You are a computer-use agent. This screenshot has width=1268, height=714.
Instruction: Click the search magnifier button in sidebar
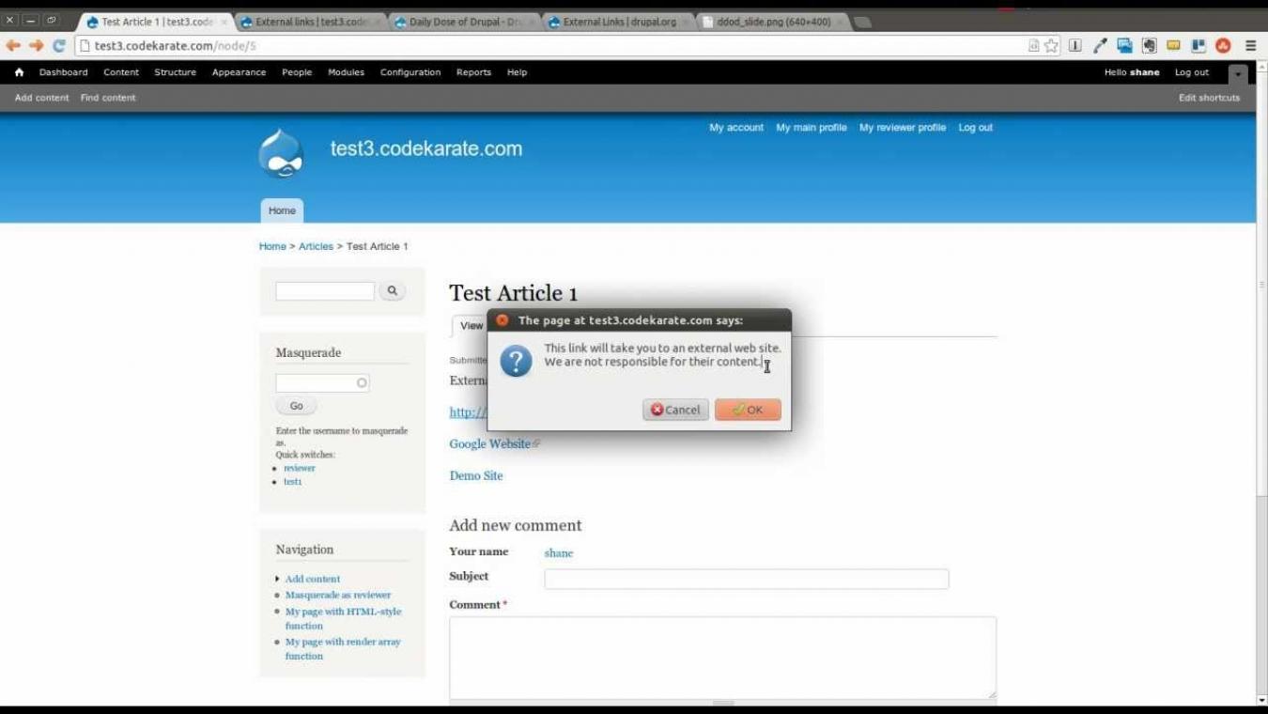coord(392,291)
